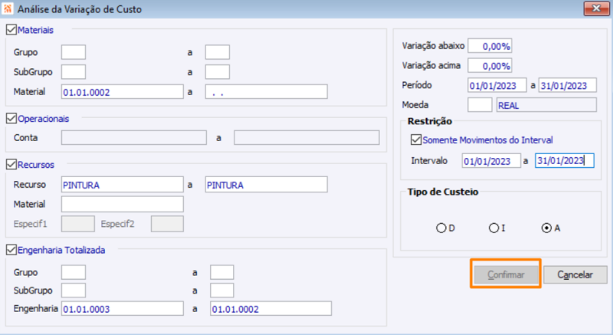Image resolution: width=613 pixels, height=335 pixels.
Task: Click the Cancelar button
Action: 575,274
